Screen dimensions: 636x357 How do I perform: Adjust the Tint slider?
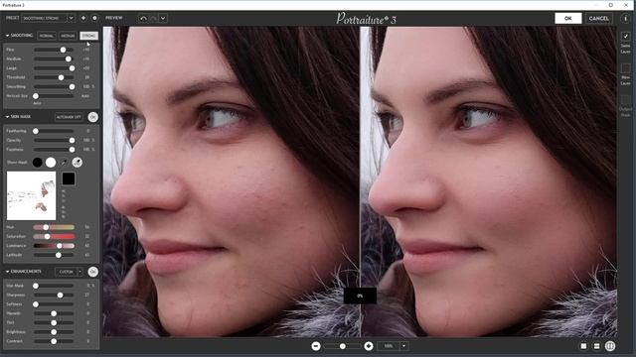pos(54,322)
